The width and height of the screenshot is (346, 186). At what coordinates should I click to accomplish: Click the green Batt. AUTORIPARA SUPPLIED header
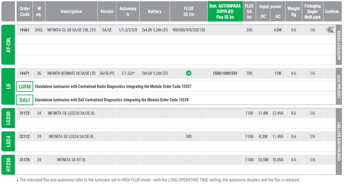click(225, 11)
